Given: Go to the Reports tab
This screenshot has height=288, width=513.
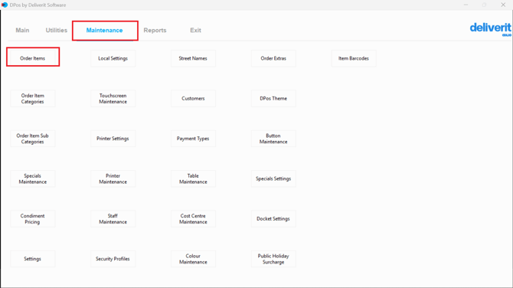Looking at the screenshot, I should 155,30.
